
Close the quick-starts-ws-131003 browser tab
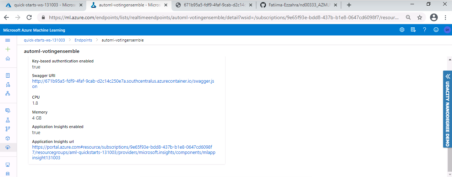[80, 5]
